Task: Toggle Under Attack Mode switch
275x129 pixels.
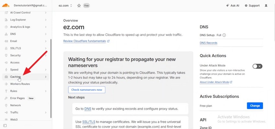Action: tap(257, 66)
